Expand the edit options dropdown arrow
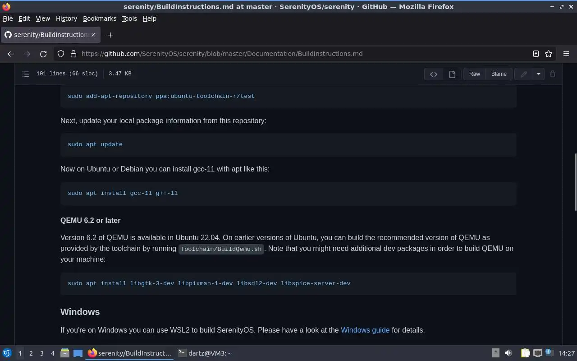The height and width of the screenshot is (361, 577). point(538,74)
